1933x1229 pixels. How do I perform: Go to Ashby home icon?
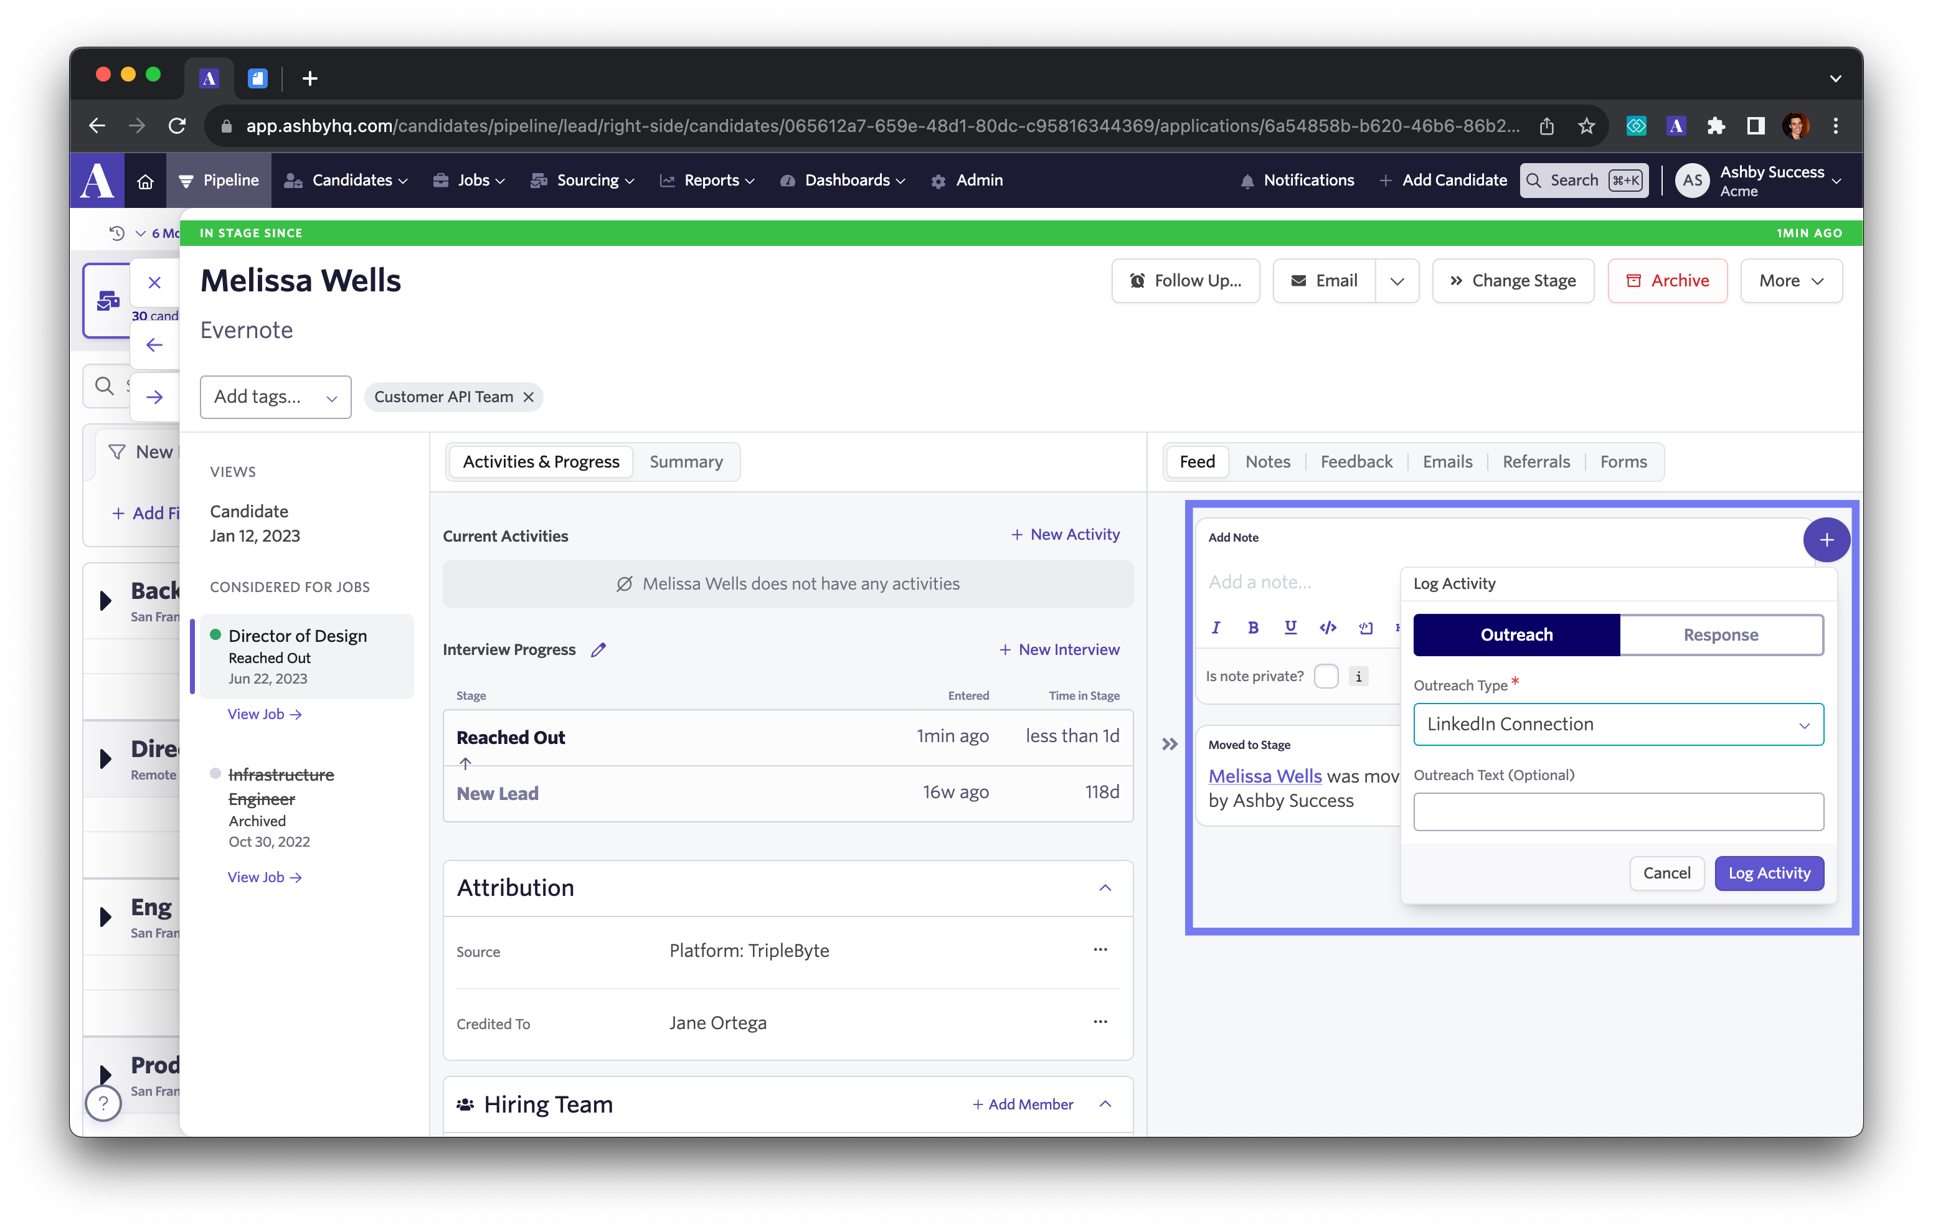click(145, 181)
